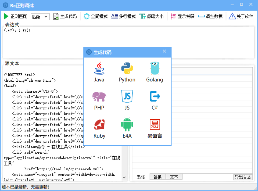This screenshot has width=258, height=191.
Task: Click the <title>Linux命令 line in source text
Action: tap(48, 147)
